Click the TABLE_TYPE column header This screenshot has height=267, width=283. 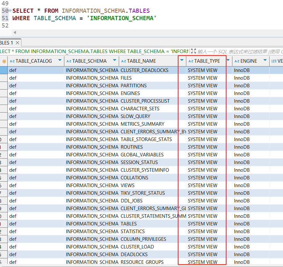click(209, 61)
